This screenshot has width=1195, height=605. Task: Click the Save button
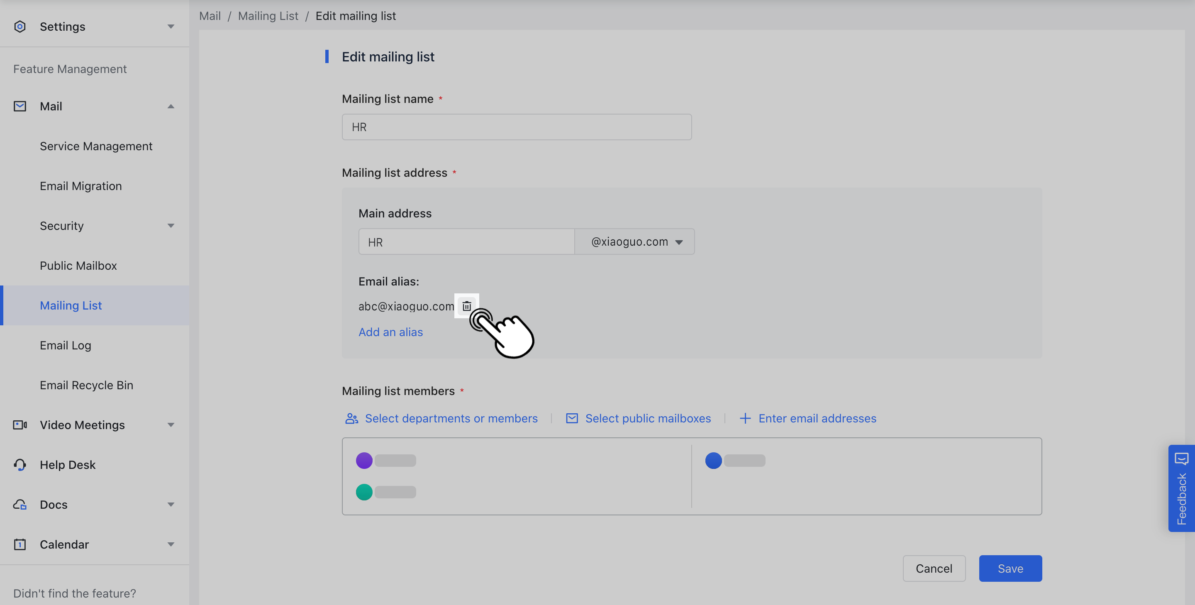(x=1010, y=568)
